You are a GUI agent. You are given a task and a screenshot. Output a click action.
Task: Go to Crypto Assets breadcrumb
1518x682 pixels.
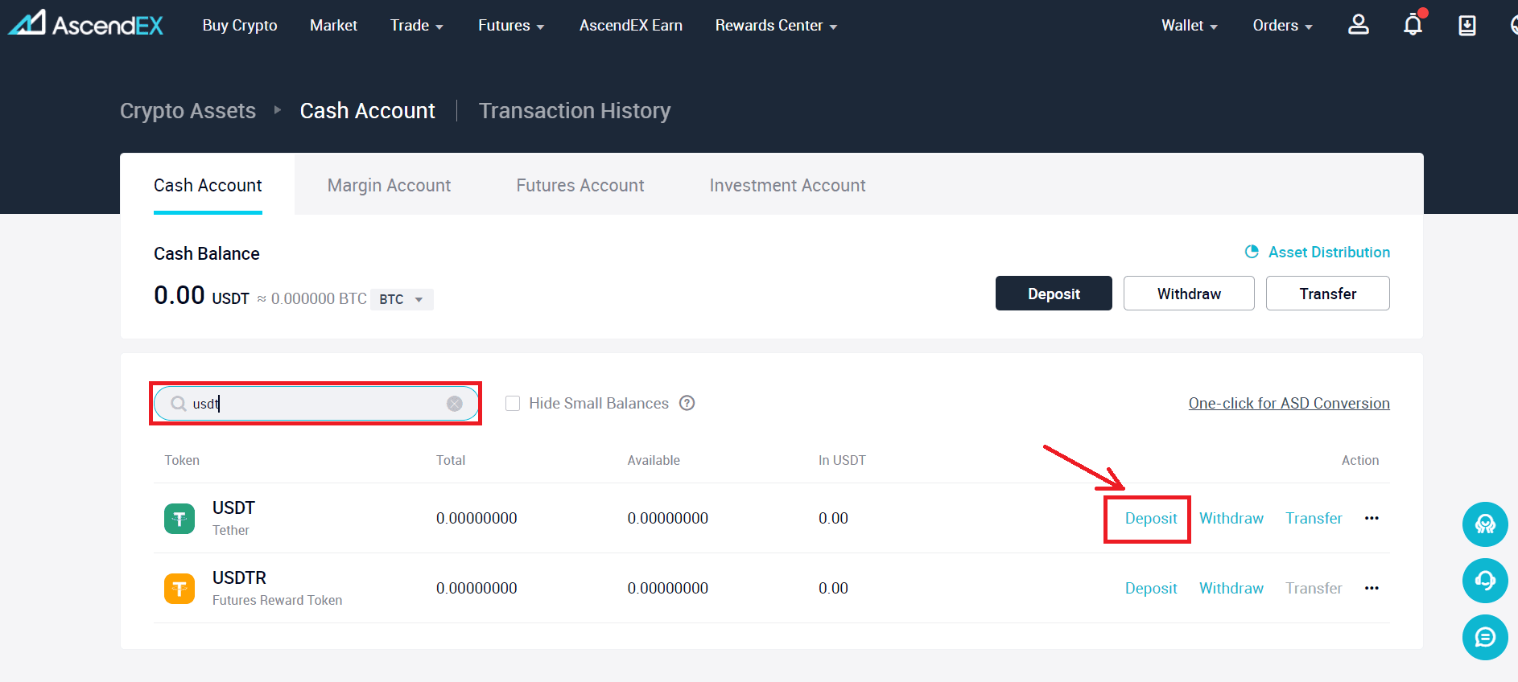188,111
